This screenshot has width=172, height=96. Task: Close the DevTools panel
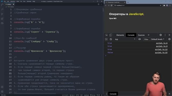pos(169,35)
